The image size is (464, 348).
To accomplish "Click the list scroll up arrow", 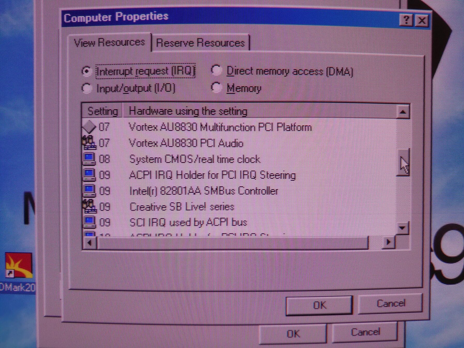I will (x=403, y=112).
